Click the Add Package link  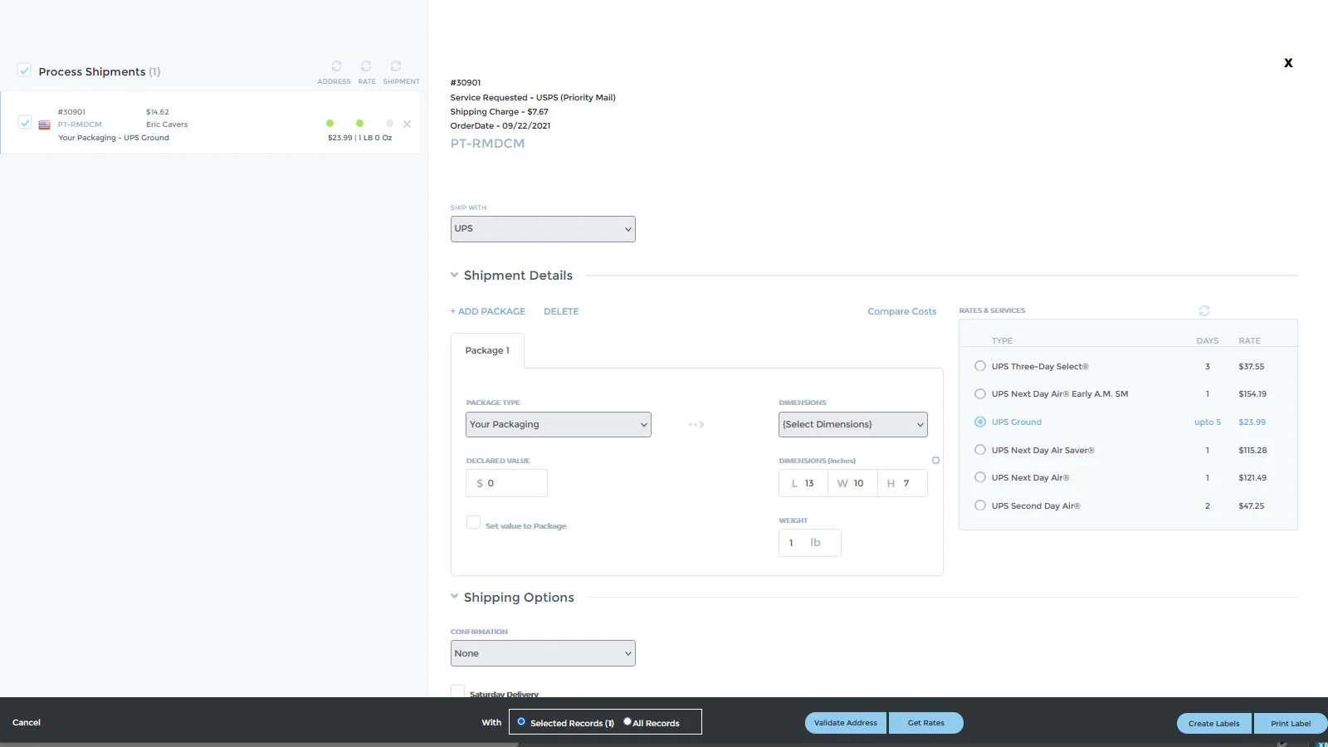point(488,312)
